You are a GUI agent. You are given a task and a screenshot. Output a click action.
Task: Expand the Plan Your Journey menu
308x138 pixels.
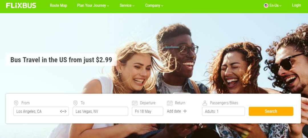(x=93, y=5)
